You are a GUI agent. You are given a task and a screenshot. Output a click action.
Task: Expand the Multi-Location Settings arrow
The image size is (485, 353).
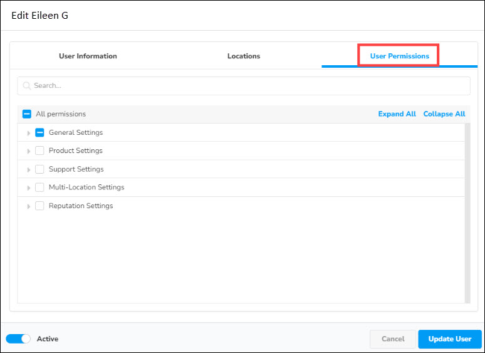click(29, 187)
